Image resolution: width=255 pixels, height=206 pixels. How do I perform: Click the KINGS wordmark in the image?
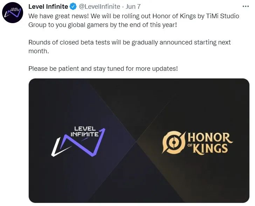point(213,147)
